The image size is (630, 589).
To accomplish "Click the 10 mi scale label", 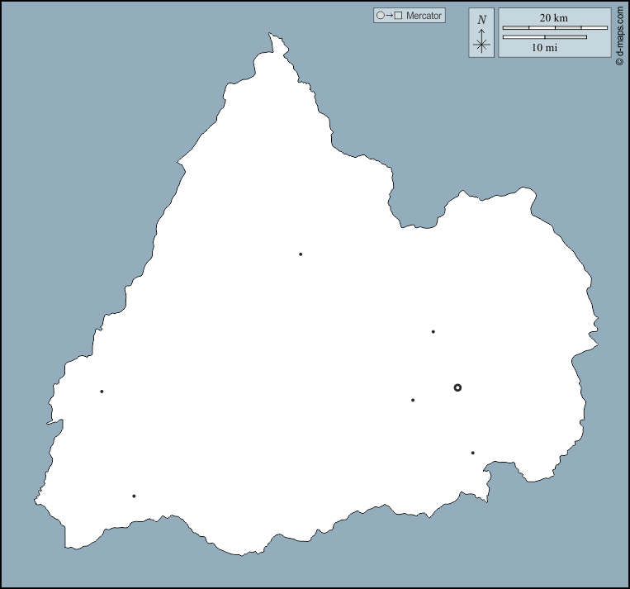I will point(544,48).
